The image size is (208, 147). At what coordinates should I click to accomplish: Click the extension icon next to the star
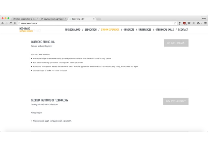[x=180, y=23]
